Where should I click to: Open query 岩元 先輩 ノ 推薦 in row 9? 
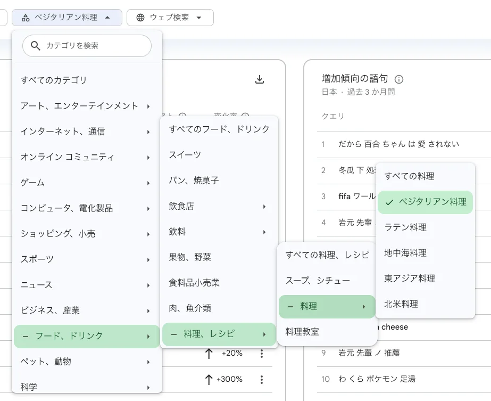click(x=369, y=353)
